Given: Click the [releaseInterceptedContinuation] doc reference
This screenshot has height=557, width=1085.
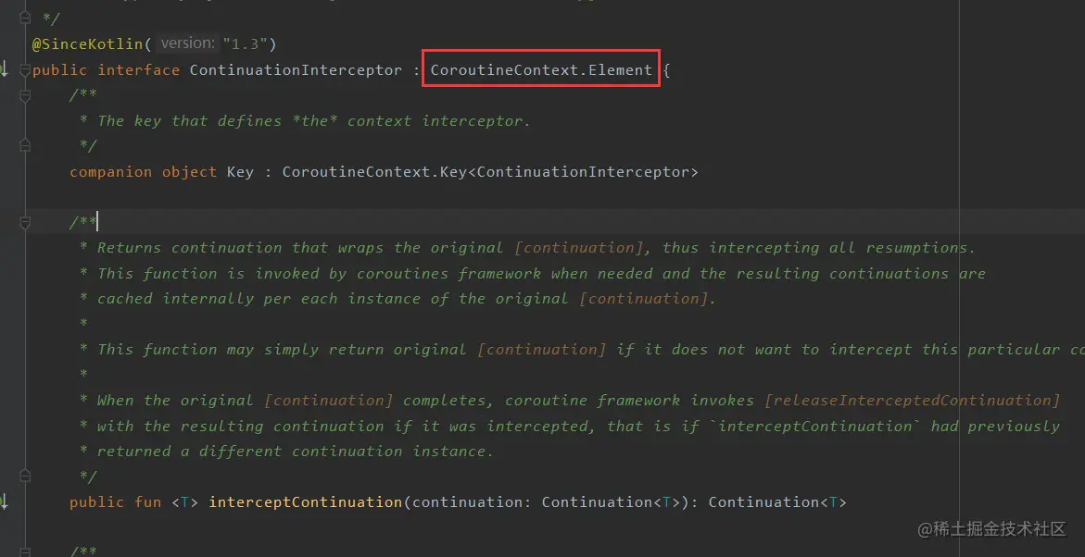Looking at the screenshot, I should coord(912,400).
